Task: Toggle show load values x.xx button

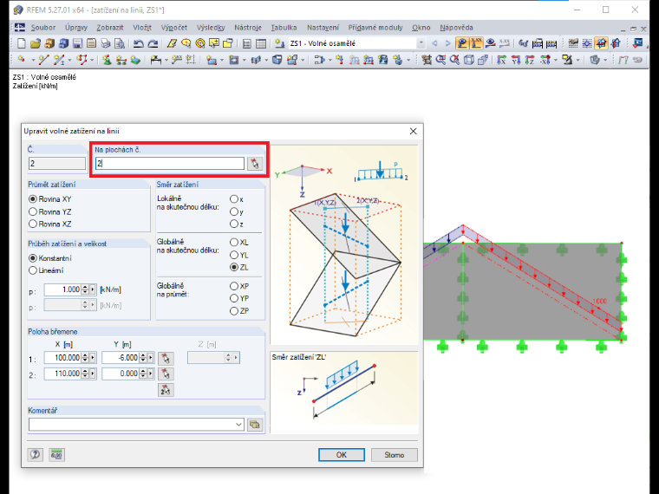Action: point(476,43)
